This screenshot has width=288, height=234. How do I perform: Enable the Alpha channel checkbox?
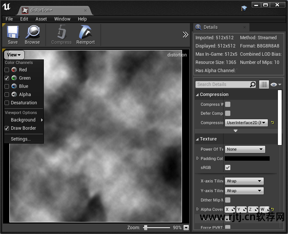[7, 95]
